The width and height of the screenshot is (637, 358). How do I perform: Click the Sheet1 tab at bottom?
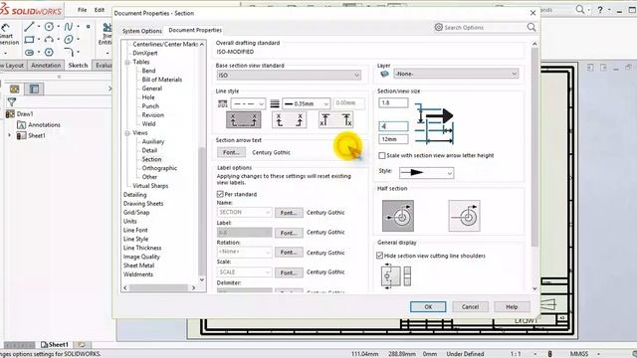click(55, 345)
